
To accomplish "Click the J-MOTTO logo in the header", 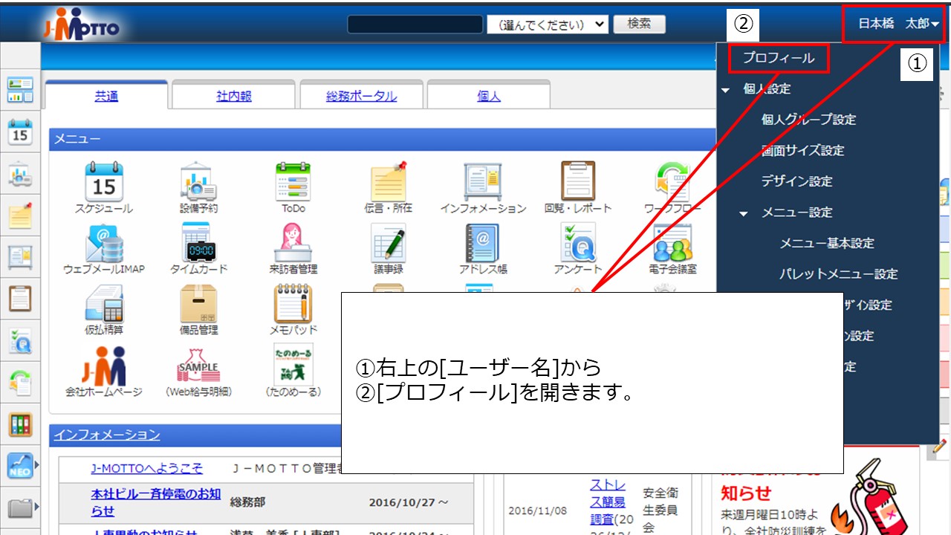I will 81,26.
